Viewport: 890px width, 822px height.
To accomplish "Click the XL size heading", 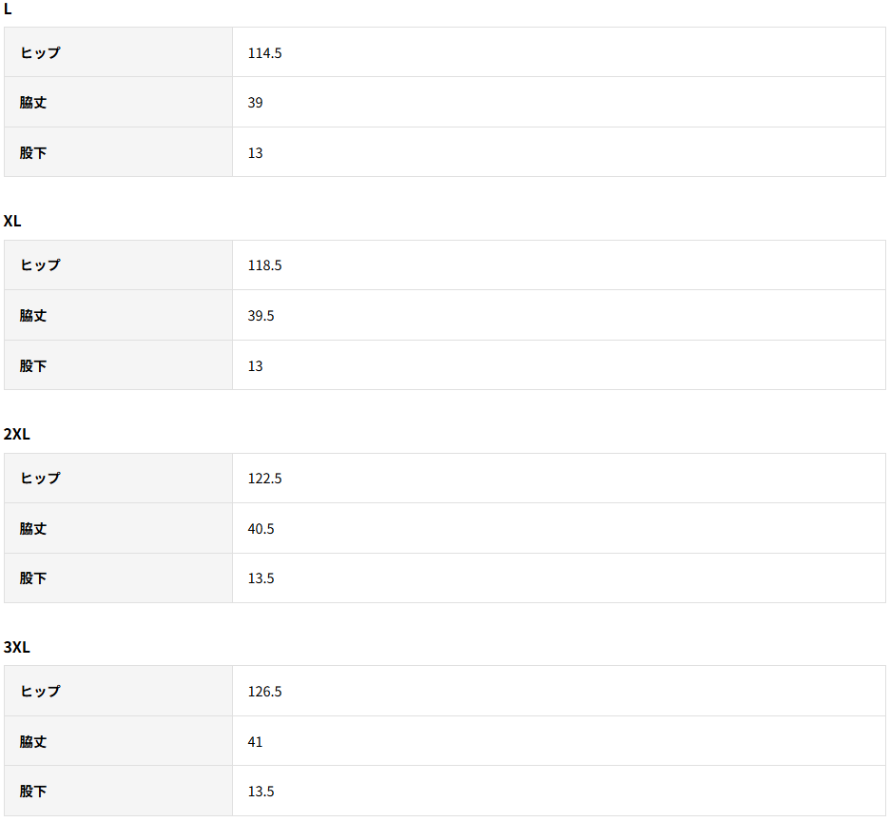I will tap(12, 221).
